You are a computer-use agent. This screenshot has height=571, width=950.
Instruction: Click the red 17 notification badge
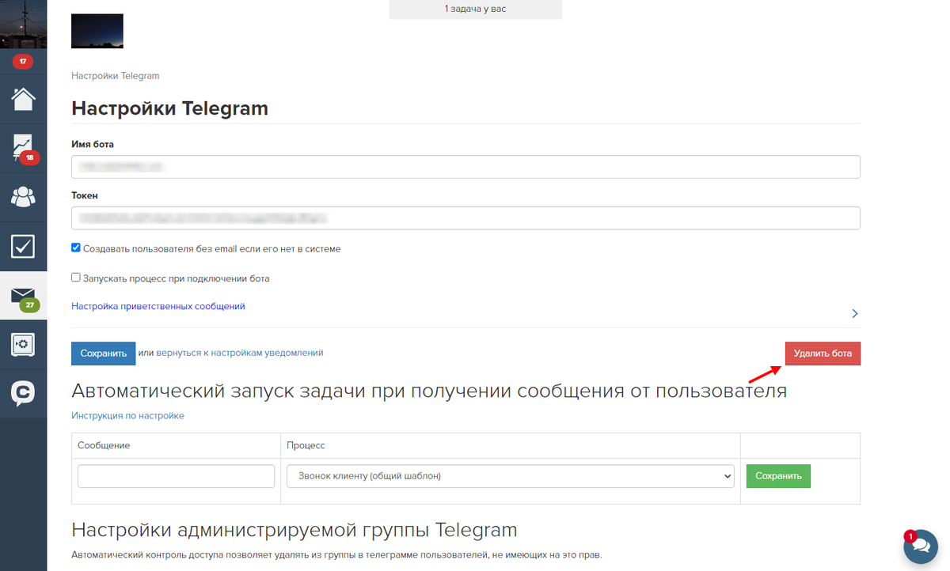(x=23, y=61)
